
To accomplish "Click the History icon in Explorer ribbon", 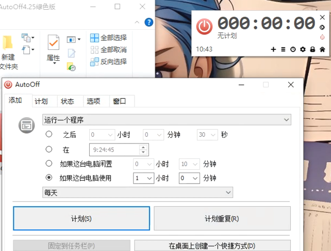I will tap(71, 66).
